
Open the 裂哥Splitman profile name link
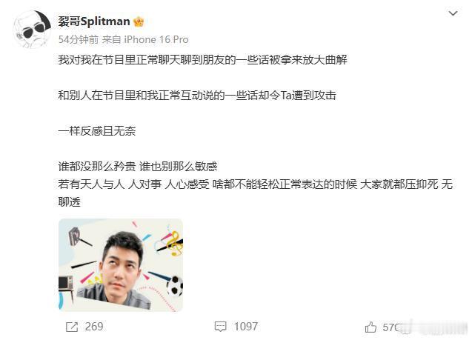pyautogui.click(x=94, y=21)
